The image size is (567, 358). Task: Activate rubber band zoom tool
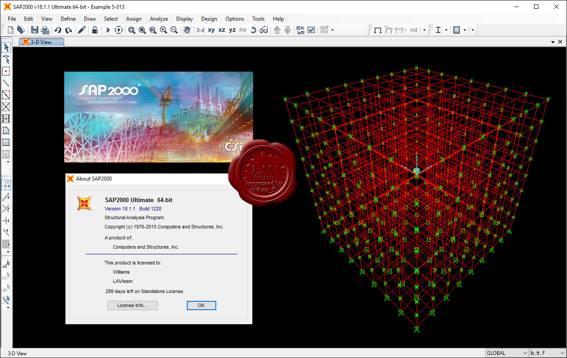point(131,30)
